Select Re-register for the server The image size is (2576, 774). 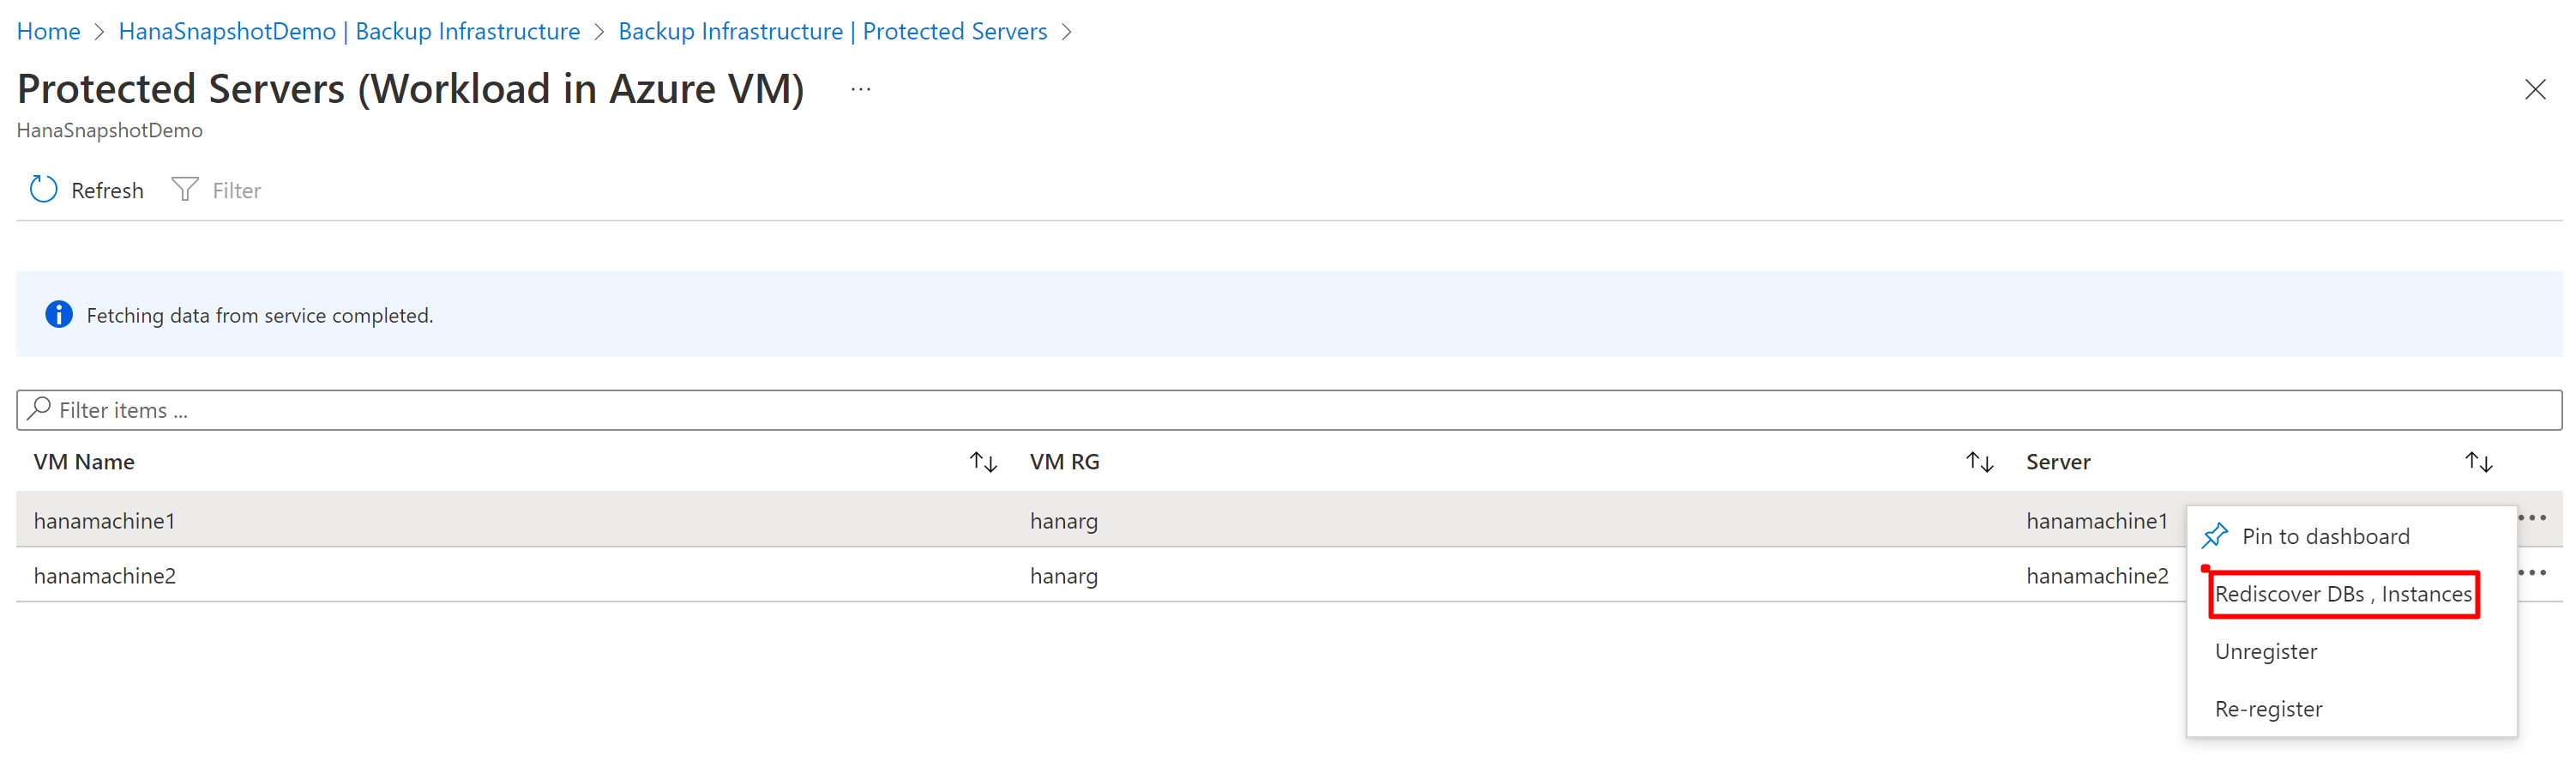tap(2269, 708)
